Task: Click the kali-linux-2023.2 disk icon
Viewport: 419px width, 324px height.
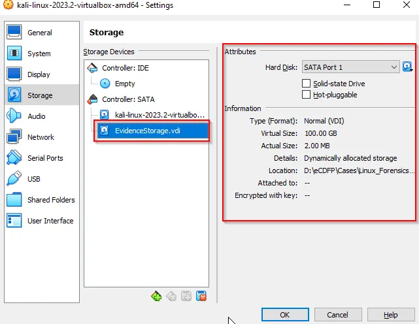Action: [x=105, y=115]
